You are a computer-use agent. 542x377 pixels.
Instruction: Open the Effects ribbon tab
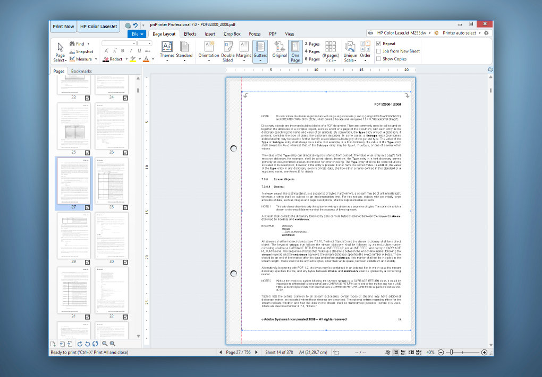[190, 34]
